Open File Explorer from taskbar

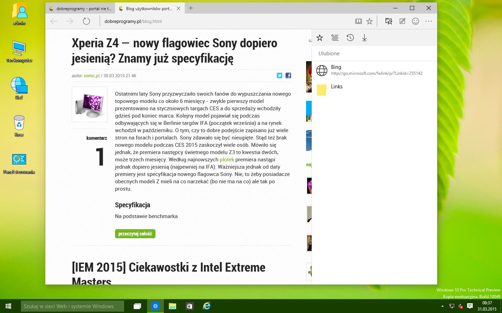(x=173, y=306)
